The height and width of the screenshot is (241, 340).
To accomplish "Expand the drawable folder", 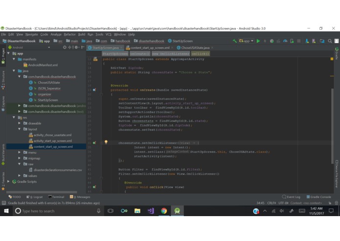I will (x=19, y=123).
